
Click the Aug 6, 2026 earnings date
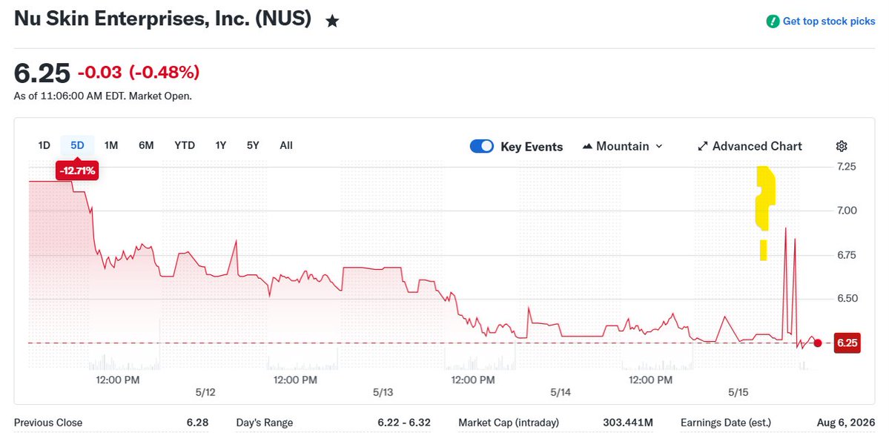[846, 423]
